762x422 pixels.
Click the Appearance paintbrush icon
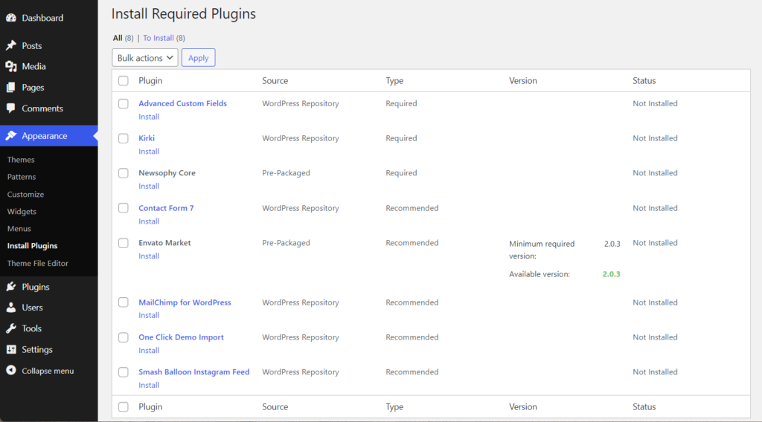(11, 136)
